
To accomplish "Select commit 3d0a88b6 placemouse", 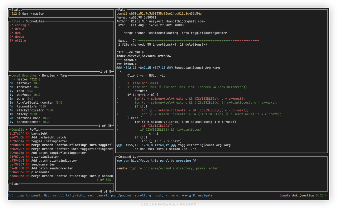I will [x=40, y=172].
